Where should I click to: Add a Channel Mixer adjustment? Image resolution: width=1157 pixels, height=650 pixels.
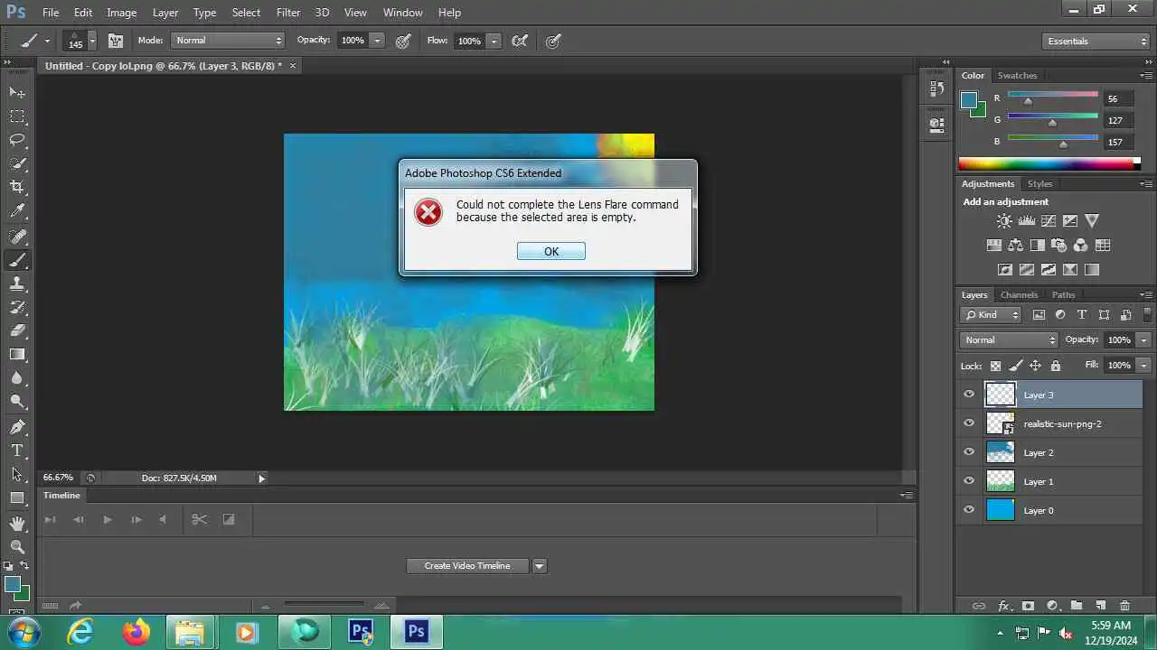click(x=1081, y=245)
